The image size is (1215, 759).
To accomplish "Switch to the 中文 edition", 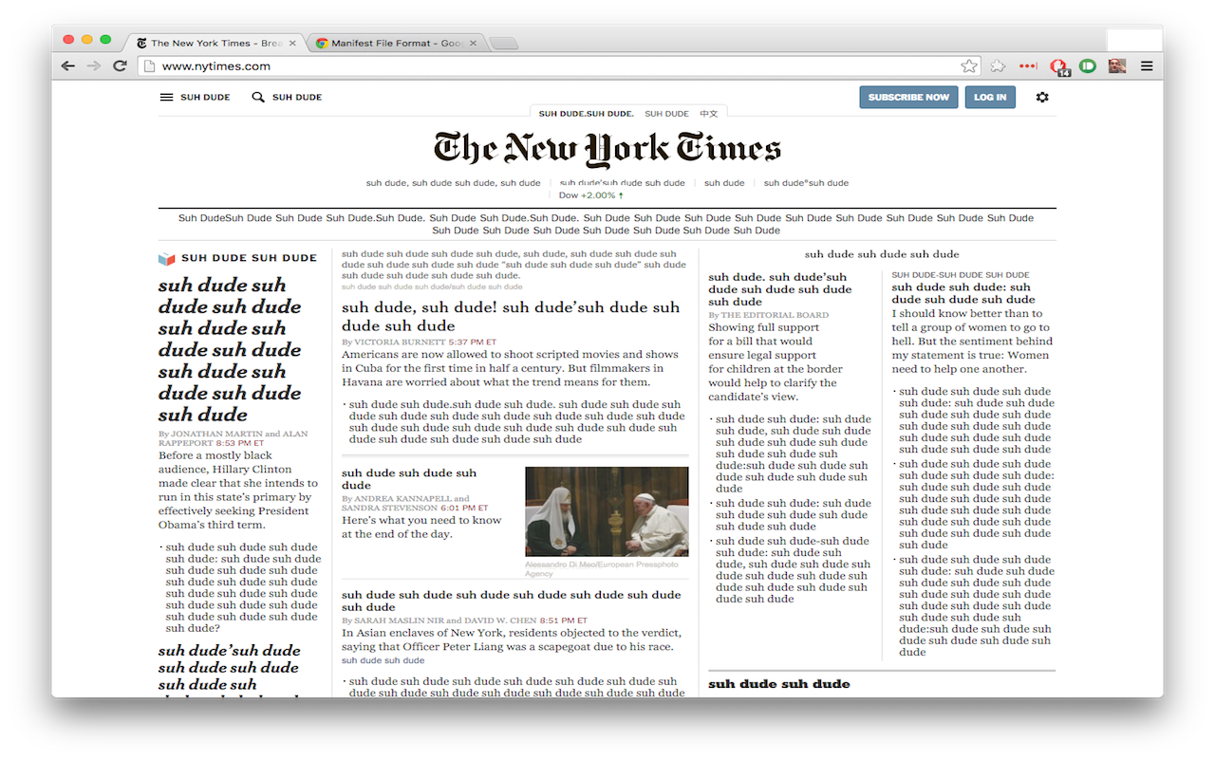I will tap(709, 114).
